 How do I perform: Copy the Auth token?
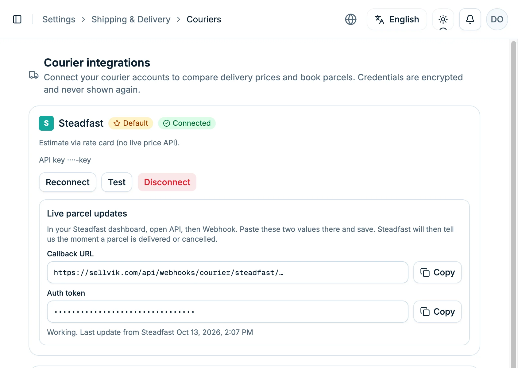click(x=438, y=312)
